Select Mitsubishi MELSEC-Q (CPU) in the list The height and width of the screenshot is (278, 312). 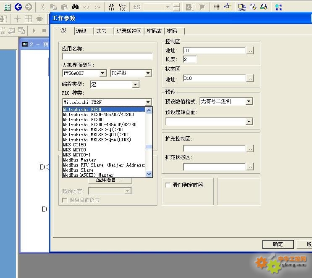coord(104,130)
